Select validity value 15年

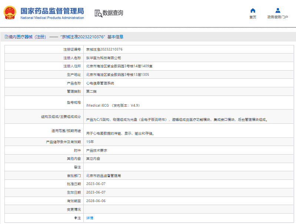click(x=90, y=142)
